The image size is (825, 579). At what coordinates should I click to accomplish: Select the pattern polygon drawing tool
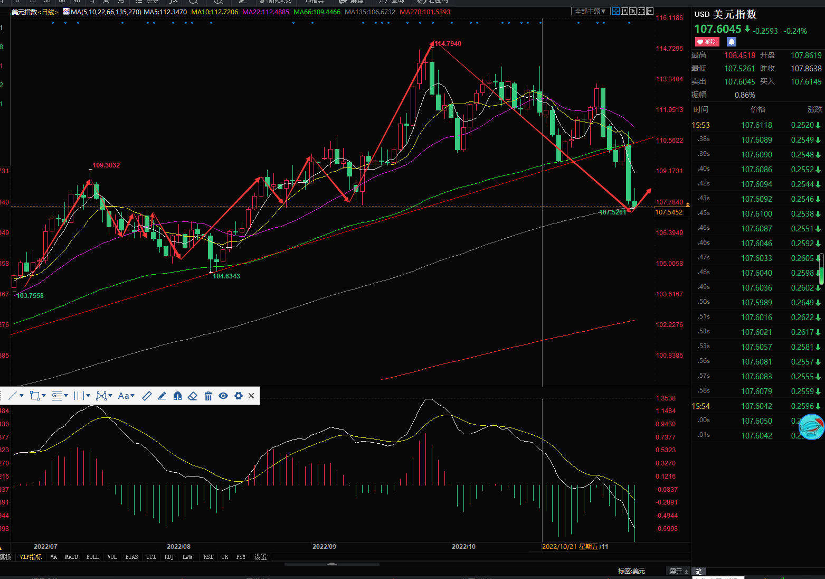(x=101, y=396)
